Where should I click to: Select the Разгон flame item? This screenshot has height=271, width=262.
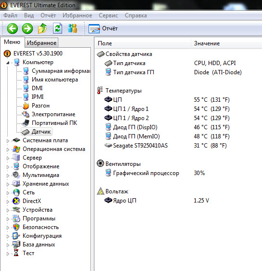(x=36, y=106)
